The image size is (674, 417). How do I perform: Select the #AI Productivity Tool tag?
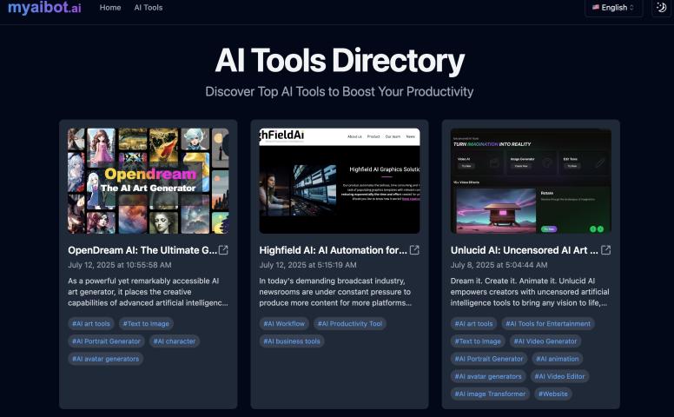(x=349, y=324)
